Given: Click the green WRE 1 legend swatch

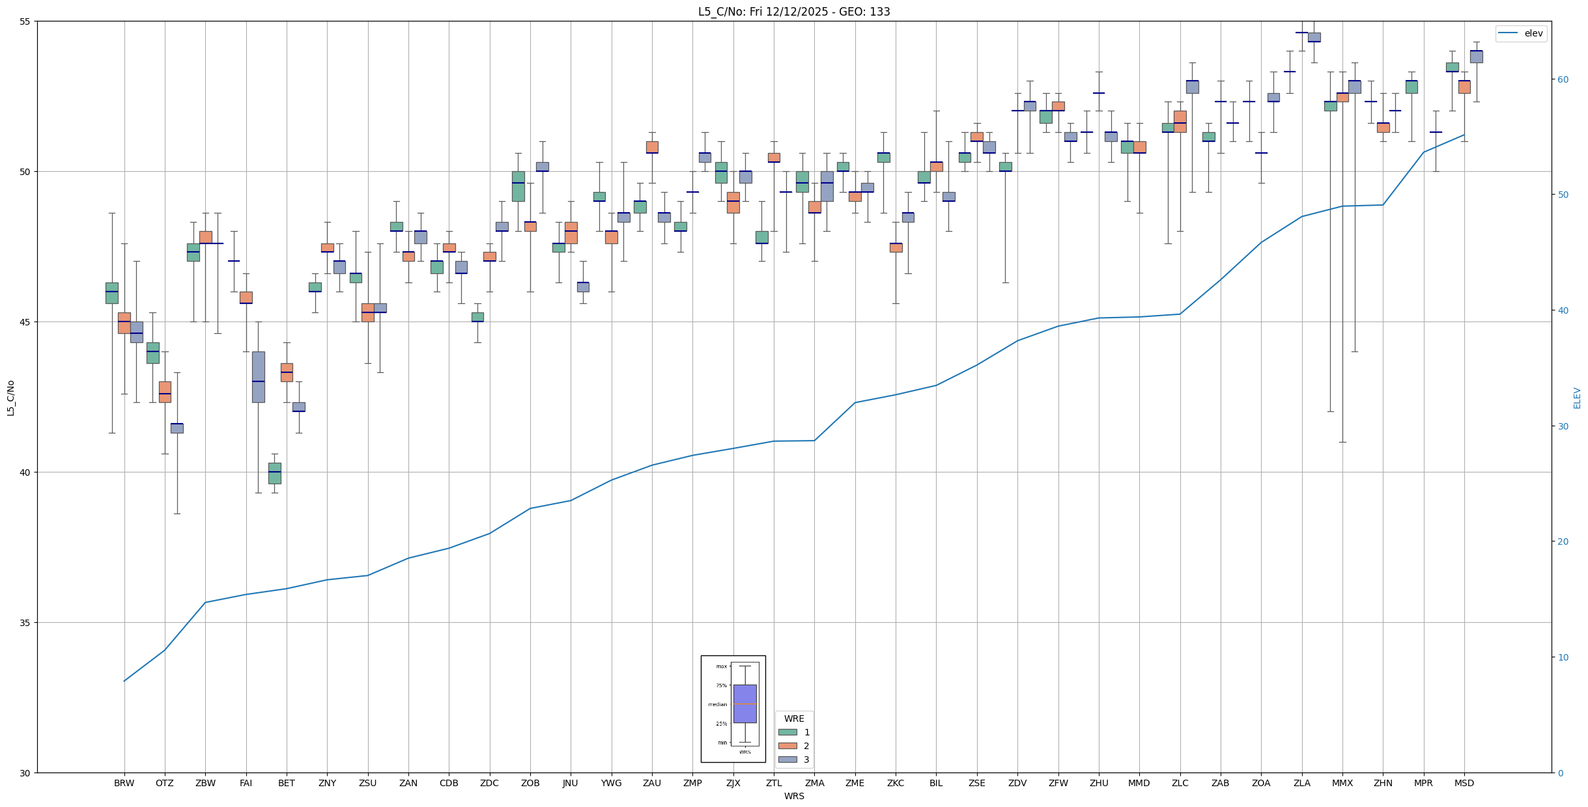Looking at the screenshot, I should [787, 732].
